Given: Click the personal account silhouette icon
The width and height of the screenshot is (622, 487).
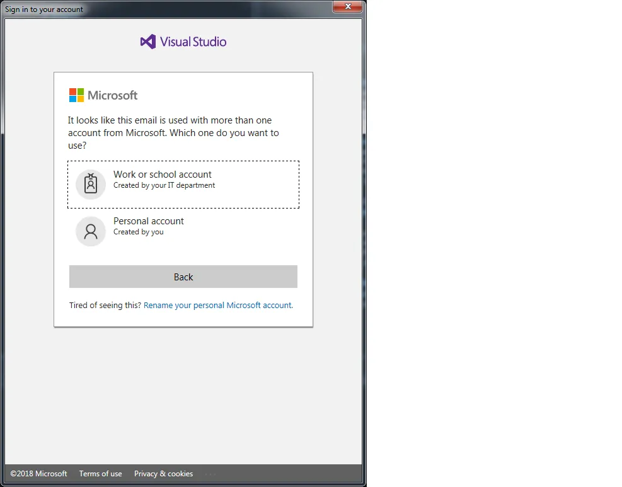Looking at the screenshot, I should pos(91,231).
